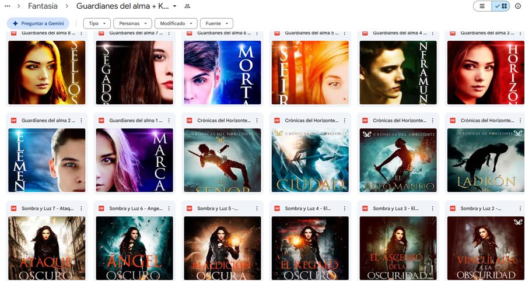Open three-dot menu of Crónicas file with Ladrón cover
This screenshot has width=525, height=281.
coord(520,121)
